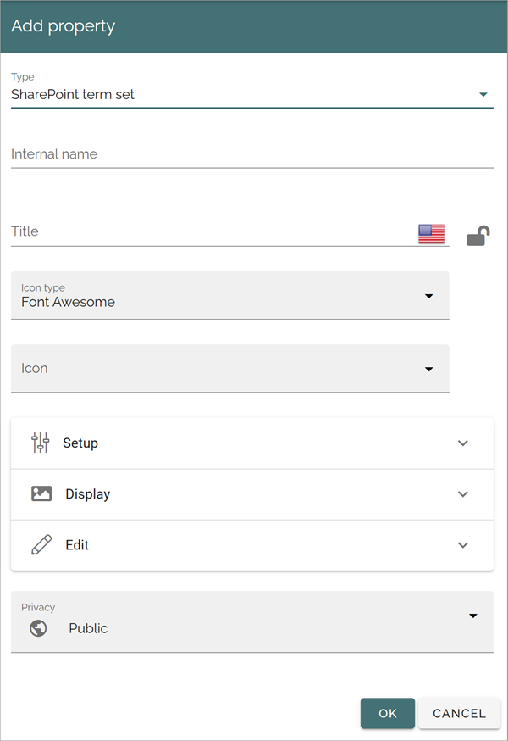508x741 pixels.
Task: Focus the Title input field
Action: [230, 231]
